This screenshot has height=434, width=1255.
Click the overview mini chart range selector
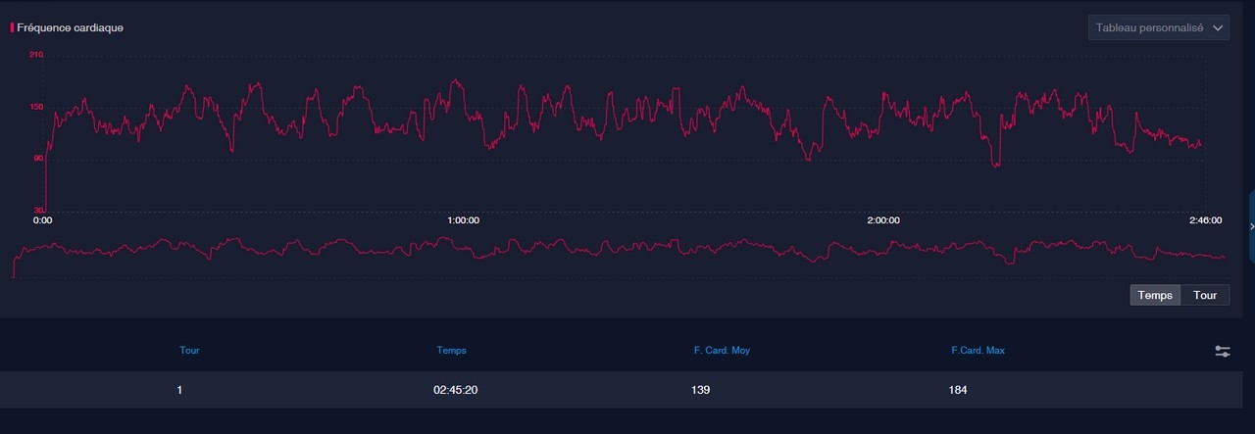(619, 256)
